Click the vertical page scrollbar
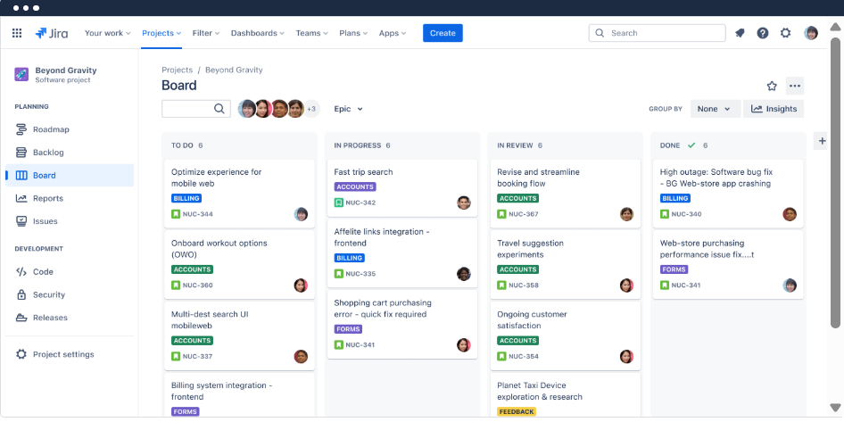The image size is (844, 422). coord(835,182)
